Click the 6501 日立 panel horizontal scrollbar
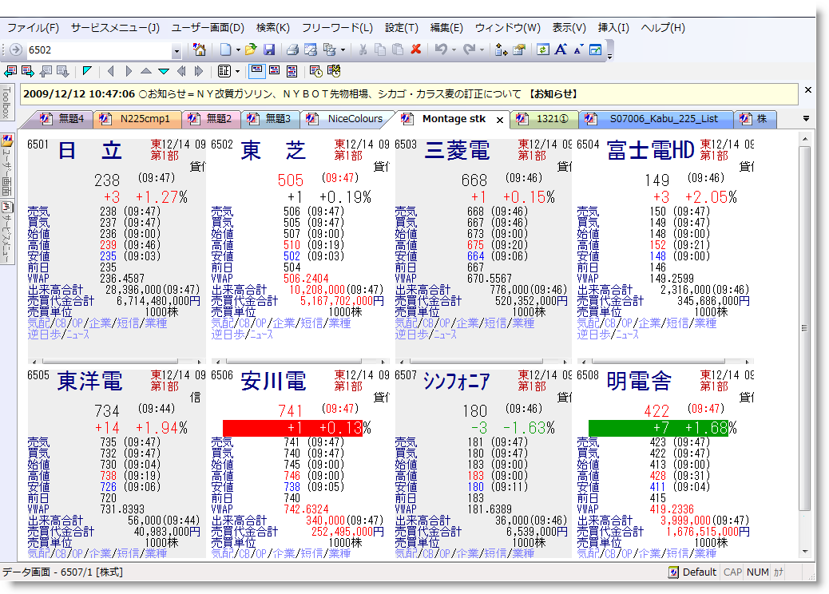 (x=117, y=362)
